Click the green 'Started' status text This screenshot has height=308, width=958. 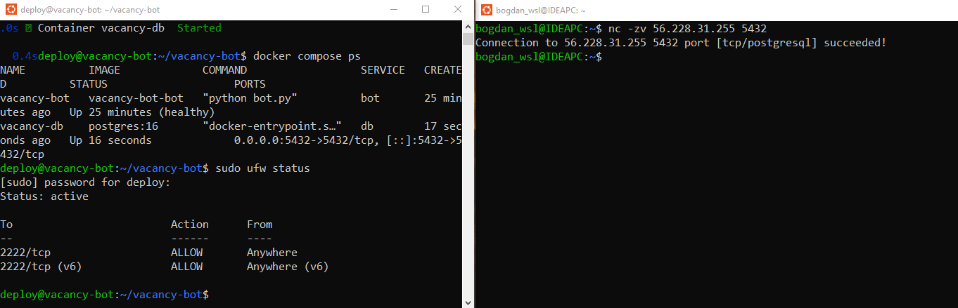[199, 28]
